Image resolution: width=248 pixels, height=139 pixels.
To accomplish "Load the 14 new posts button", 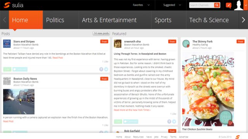I will 101,33.
